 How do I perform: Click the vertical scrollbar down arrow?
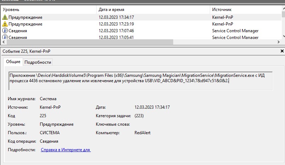click(x=284, y=36)
